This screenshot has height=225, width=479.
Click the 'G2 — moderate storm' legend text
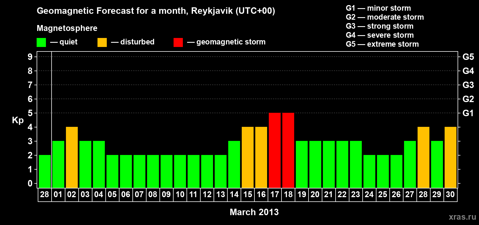(x=385, y=17)
